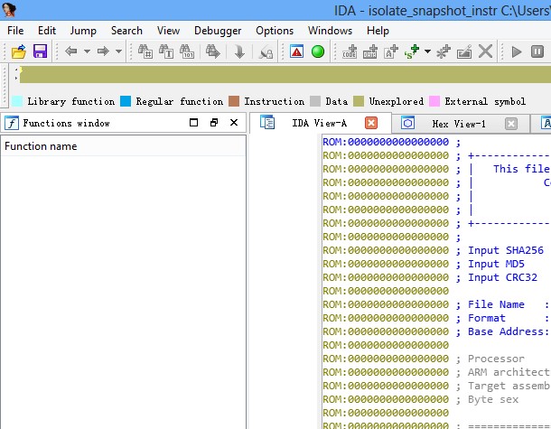This screenshot has width=551, height=429.
Task: Open the Windows menu
Action: point(330,31)
